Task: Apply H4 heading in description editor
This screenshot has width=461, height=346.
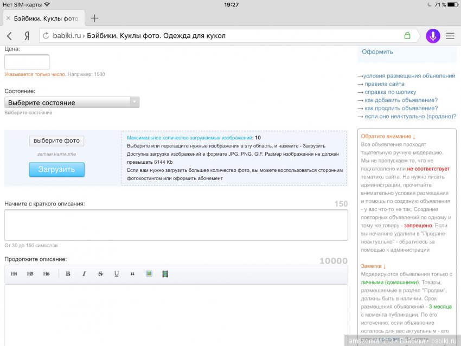Action: (x=14, y=274)
